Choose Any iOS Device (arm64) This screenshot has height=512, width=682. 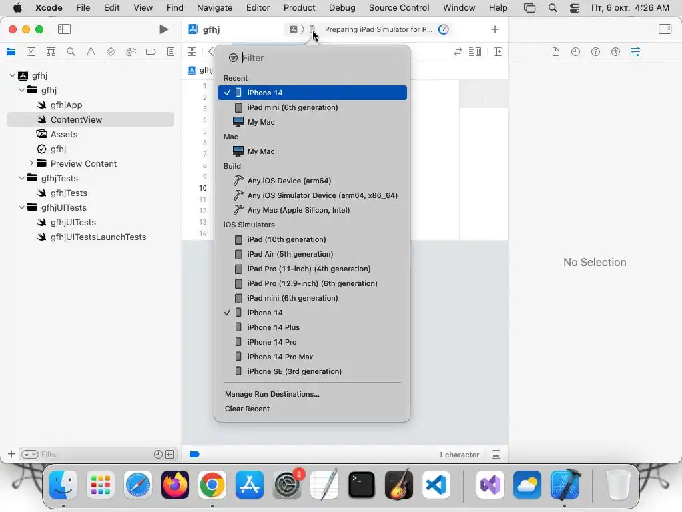tap(312, 181)
